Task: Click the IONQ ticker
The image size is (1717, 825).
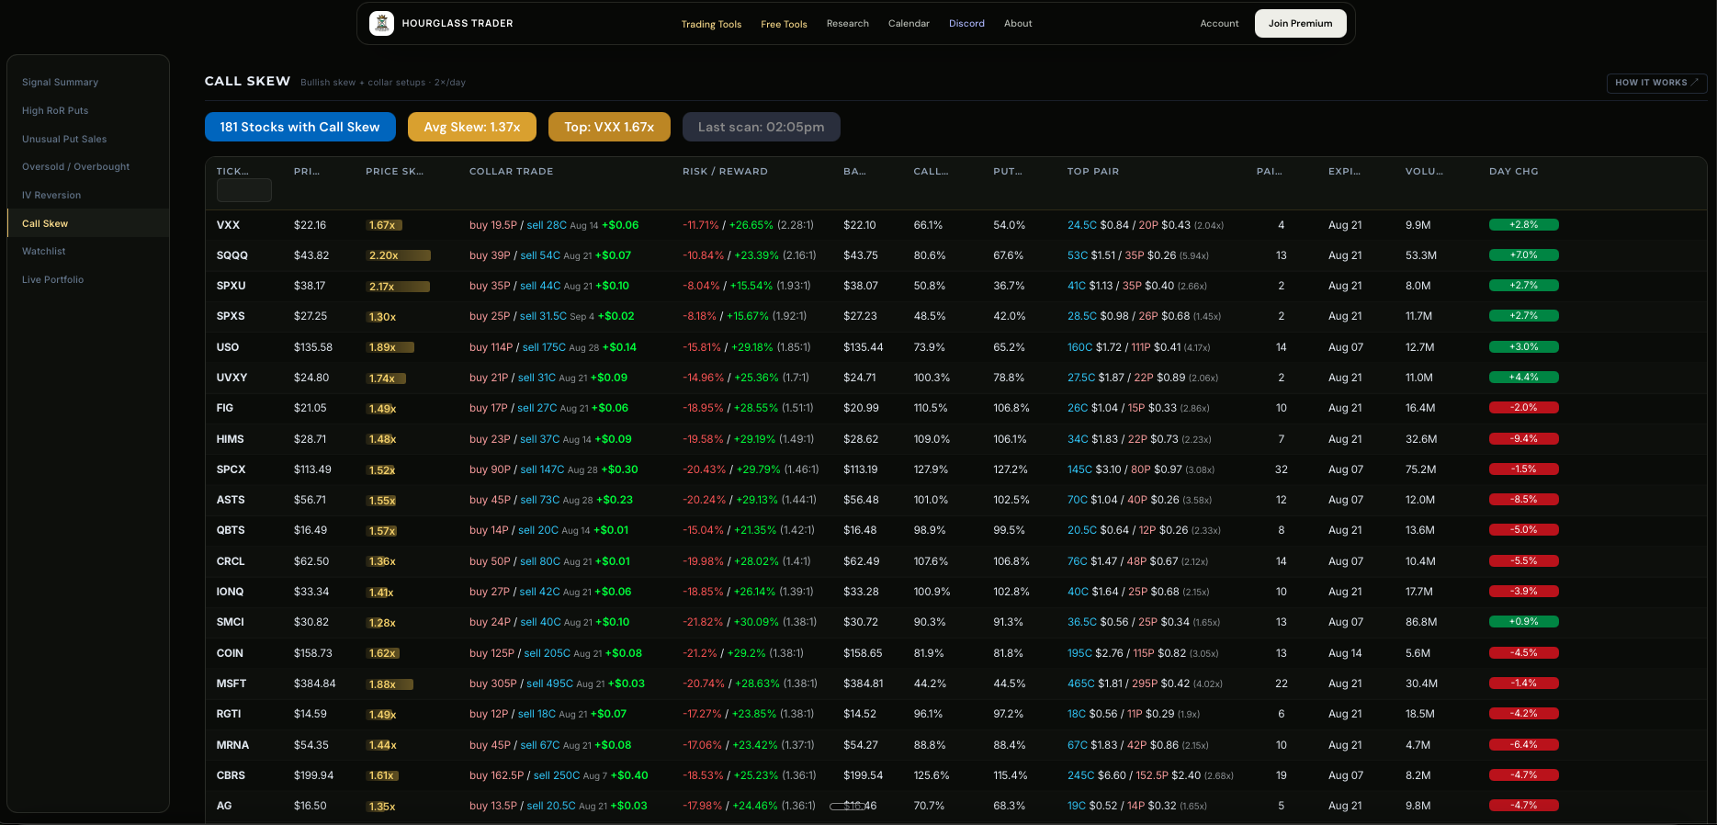Action: click(230, 592)
